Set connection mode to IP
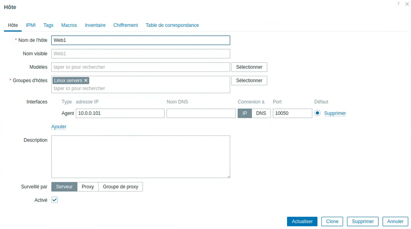 tap(244, 113)
